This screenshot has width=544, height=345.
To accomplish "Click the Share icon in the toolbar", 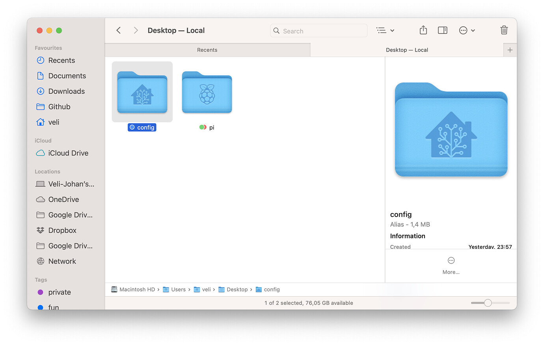I will tap(423, 30).
